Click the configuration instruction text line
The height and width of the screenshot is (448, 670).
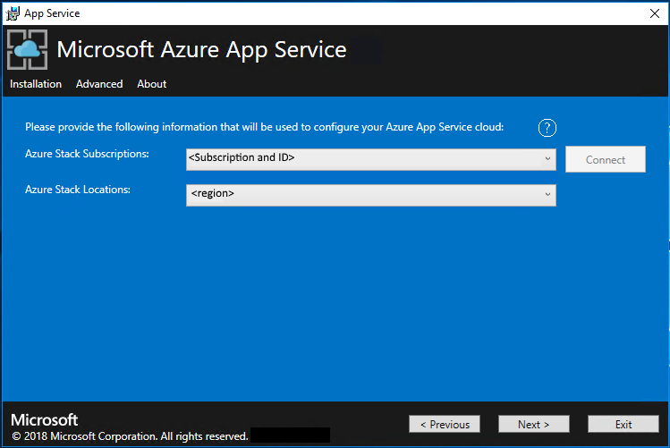(265, 127)
